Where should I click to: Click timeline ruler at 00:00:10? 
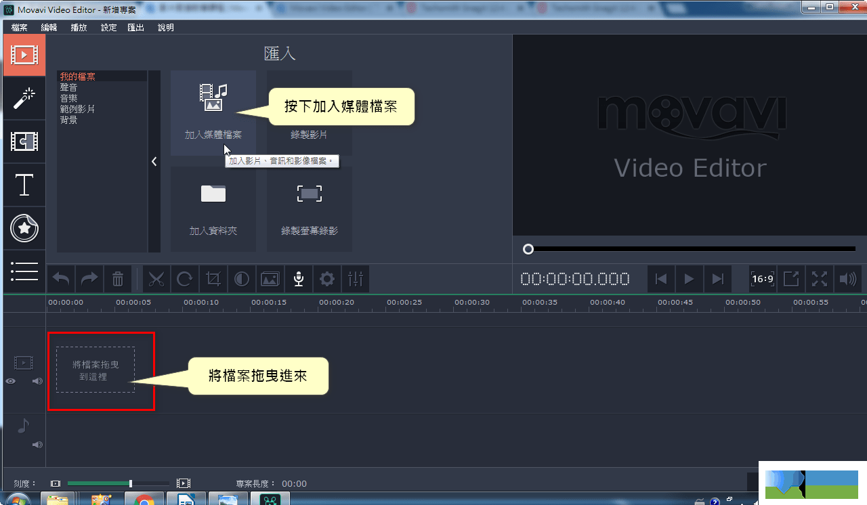pos(201,303)
